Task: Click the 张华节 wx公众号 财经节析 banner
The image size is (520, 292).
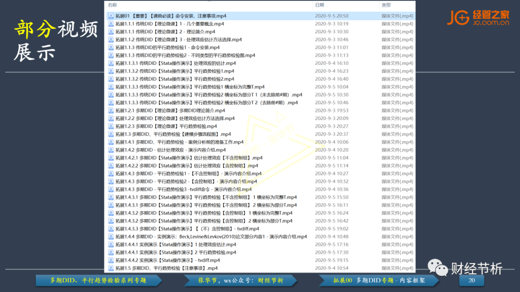Action: [241, 280]
